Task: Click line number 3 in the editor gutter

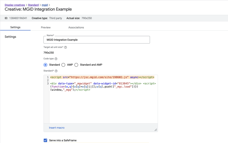Action: [48, 84]
